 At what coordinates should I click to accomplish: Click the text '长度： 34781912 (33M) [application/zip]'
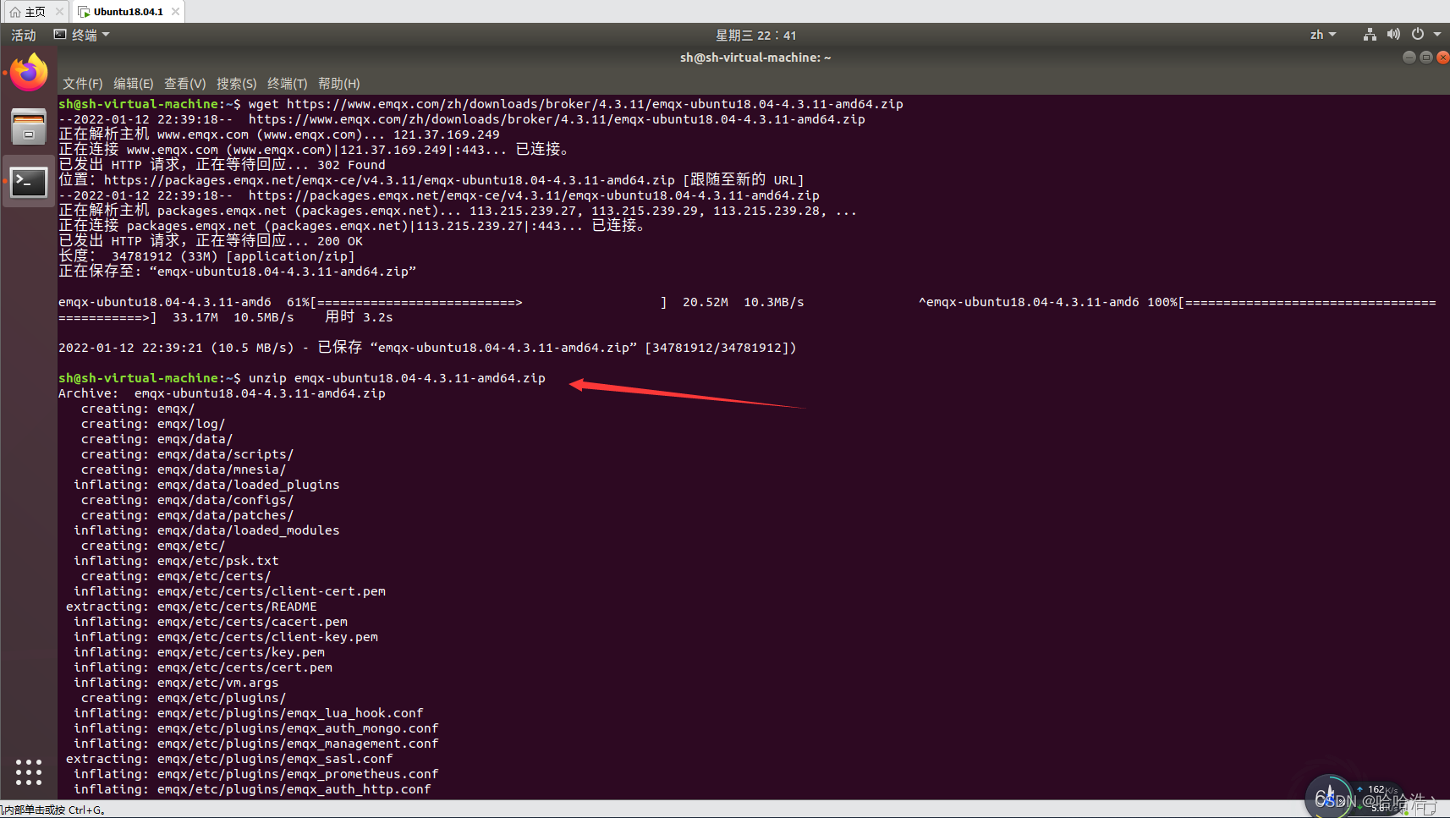206,256
